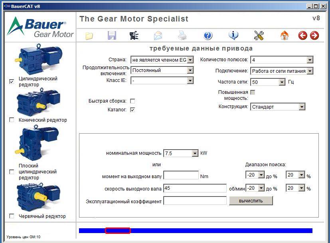Toggle Повышенная мощность checkbox
Screen dimensions: 330x243
pos(253,92)
